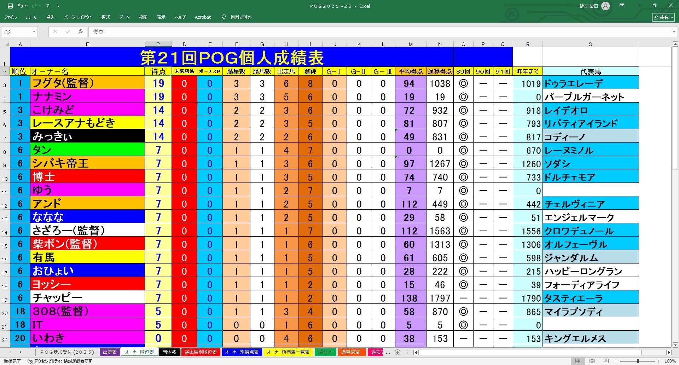
Task: Switch to Page Layout view icon
Action: pos(592,361)
